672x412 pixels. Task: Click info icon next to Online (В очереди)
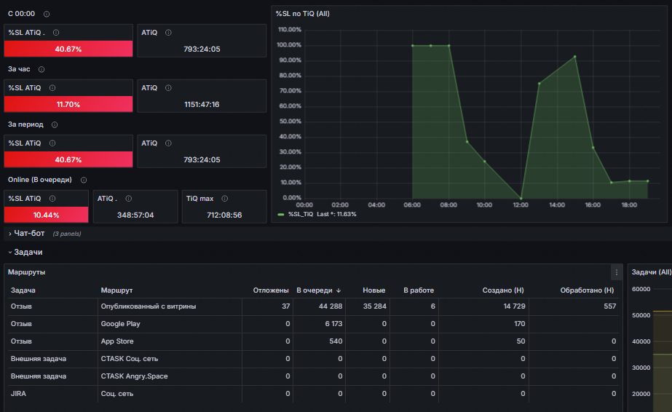(84, 180)
